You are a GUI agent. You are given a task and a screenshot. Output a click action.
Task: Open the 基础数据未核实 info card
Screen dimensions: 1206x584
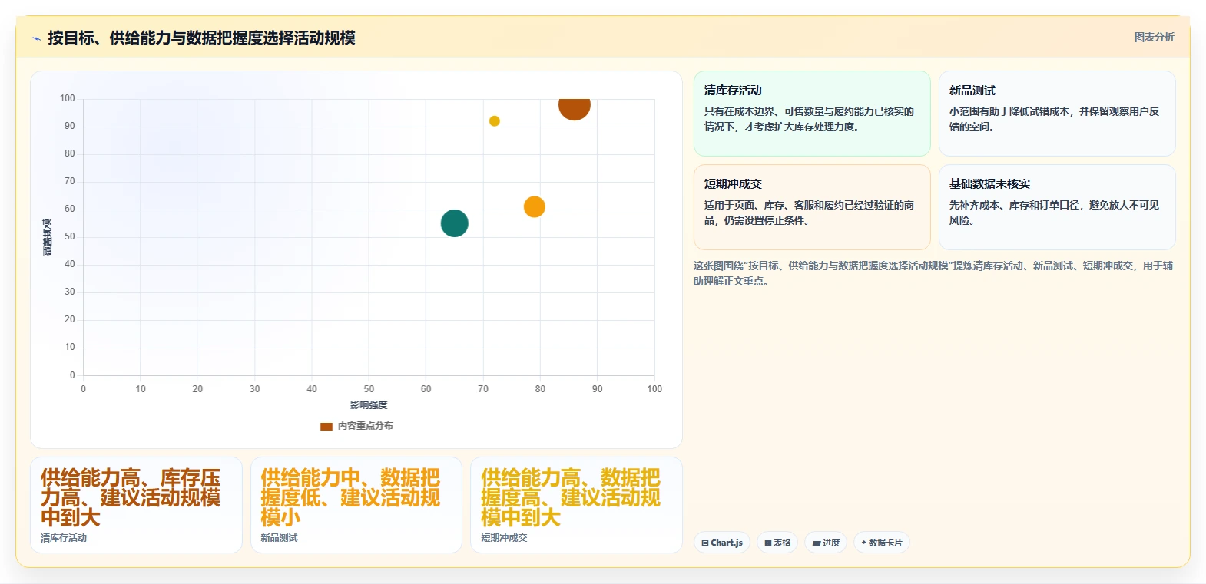tap(1057, 207)
